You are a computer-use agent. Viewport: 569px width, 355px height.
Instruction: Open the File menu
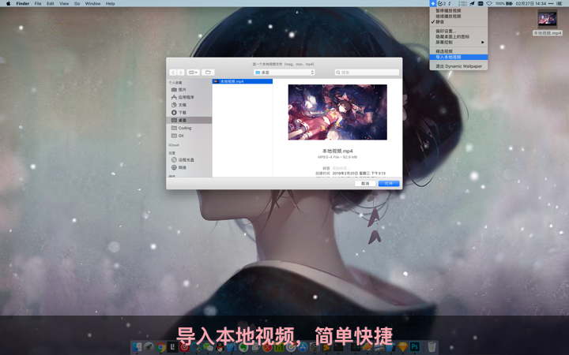[38, 3]
